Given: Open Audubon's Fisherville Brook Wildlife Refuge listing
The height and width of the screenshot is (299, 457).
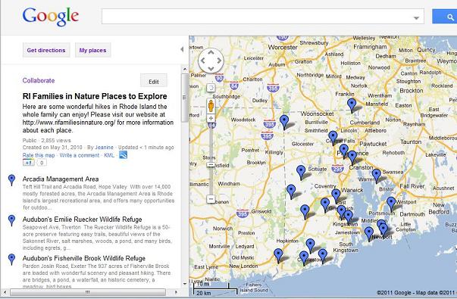Looking at the screenshot, I should [x=84, y=258].
